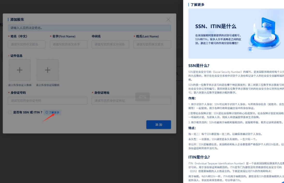Focus the 姓氏(Last Name) input field
Image resolution: width=284 pixels, height=183 pixels.
click(152, 44)
